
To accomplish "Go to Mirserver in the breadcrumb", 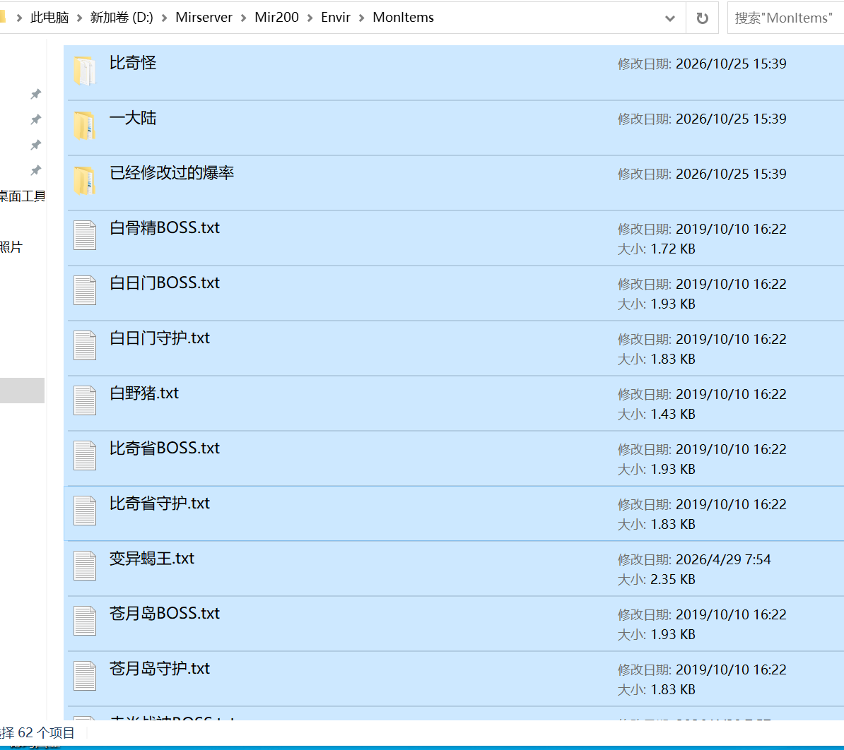I will pyautogui.click(x=204, y=18).
